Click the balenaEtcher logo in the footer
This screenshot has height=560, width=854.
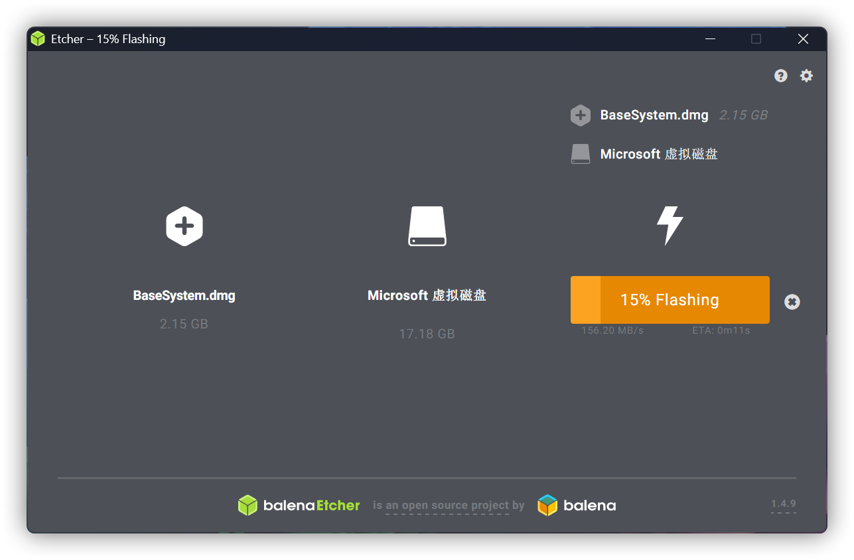coord(299,506)
